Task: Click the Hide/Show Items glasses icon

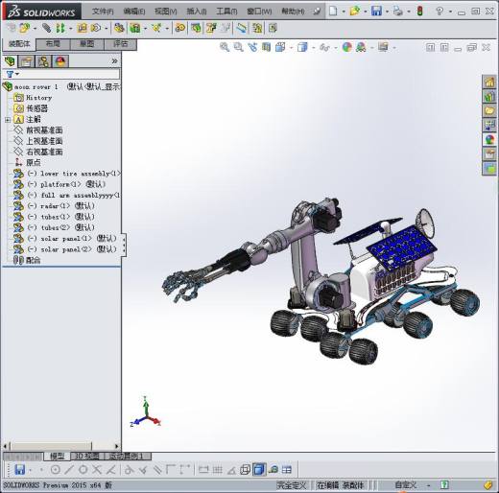Action: (x=324, y=47)
